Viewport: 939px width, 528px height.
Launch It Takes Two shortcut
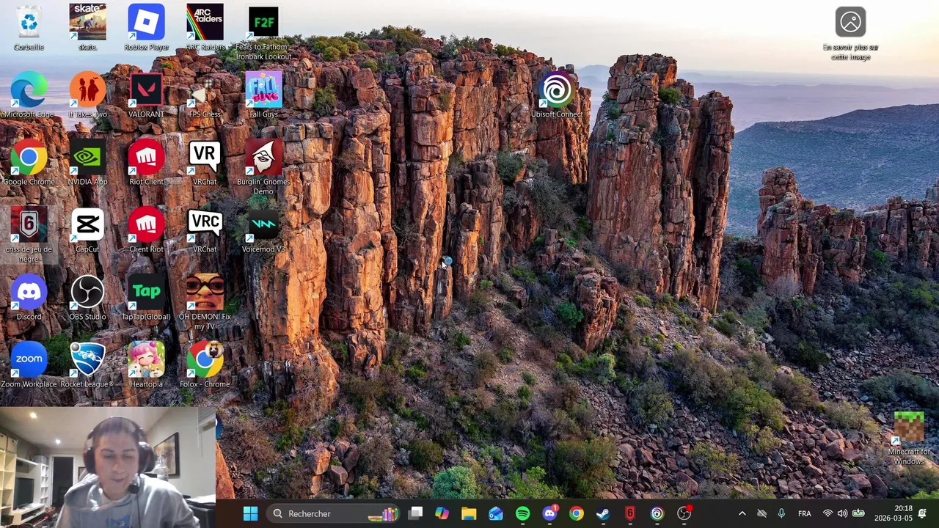[87, 95]
